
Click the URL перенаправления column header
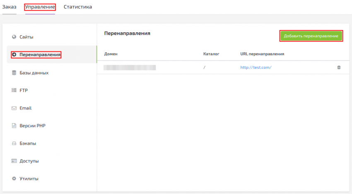coord(262,54)
